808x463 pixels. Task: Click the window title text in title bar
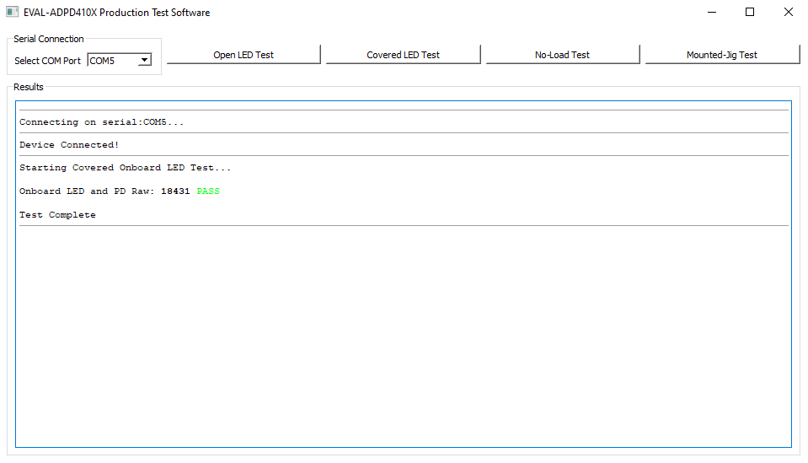click(x=116, y=13)
